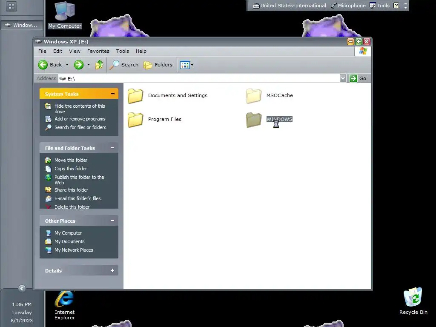The image size is (436, 327).
Task: Select the MSOCache folder icon
Action: point(254,96)
